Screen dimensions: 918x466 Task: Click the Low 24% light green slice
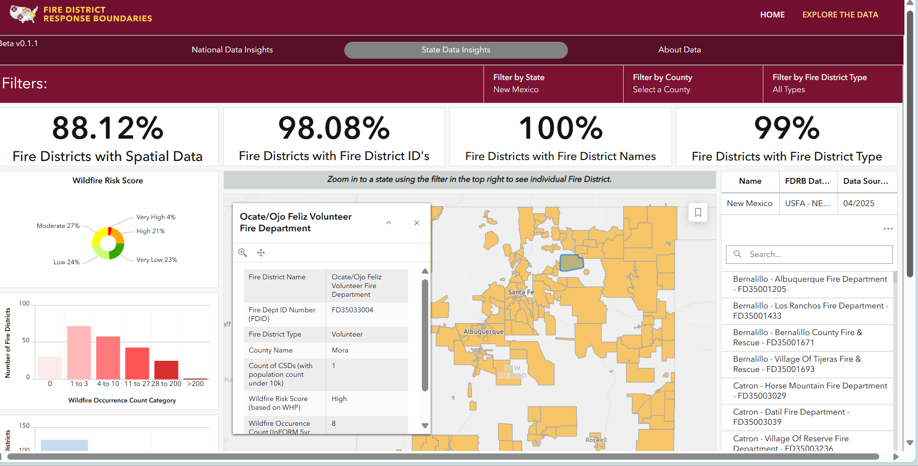pyautogui.click(x=100, y=252)
